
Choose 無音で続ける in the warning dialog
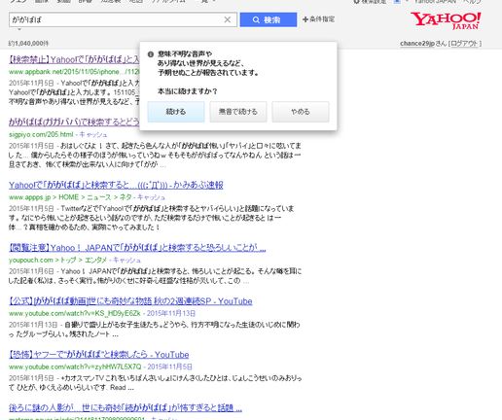(x=238, y=112)
